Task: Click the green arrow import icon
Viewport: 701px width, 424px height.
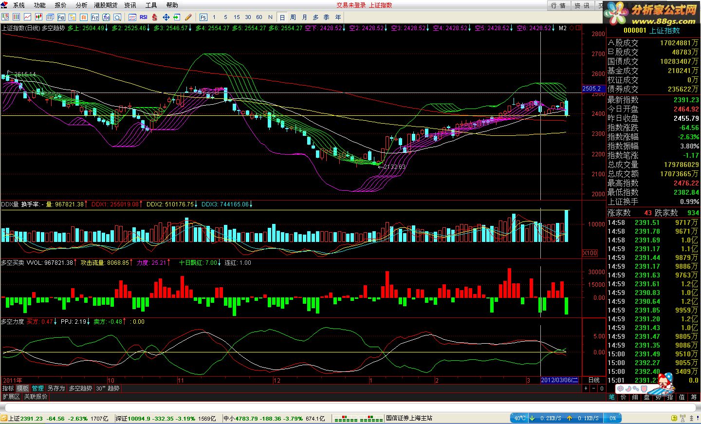Action: 177,17
